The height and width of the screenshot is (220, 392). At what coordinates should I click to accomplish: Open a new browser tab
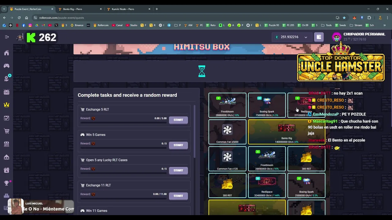pos(156,9)
